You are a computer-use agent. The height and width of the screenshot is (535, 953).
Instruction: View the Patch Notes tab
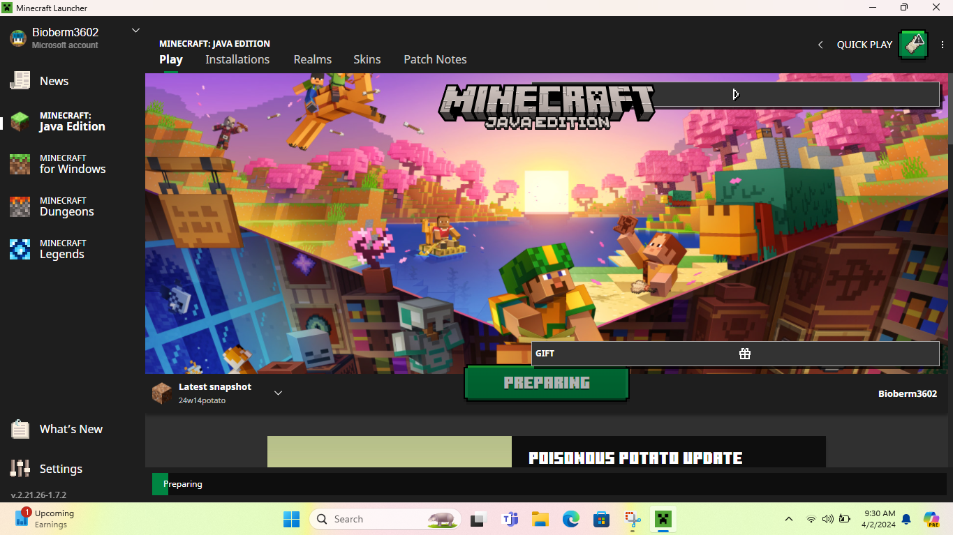[435, 60]
